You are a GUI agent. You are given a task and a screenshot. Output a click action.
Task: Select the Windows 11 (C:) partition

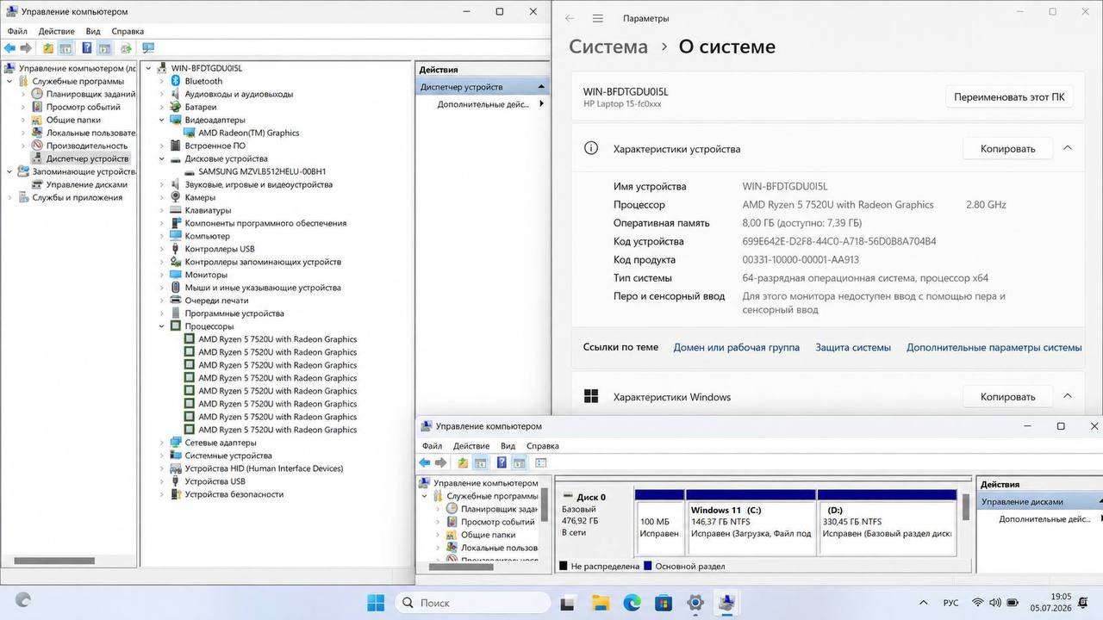point(751,523)
